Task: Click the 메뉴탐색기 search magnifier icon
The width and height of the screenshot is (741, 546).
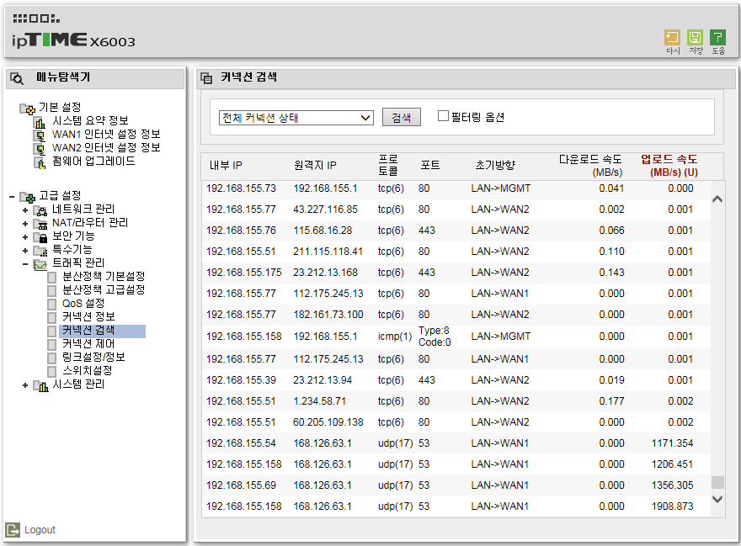Action: pyautogui.click(x=17, y=78)
